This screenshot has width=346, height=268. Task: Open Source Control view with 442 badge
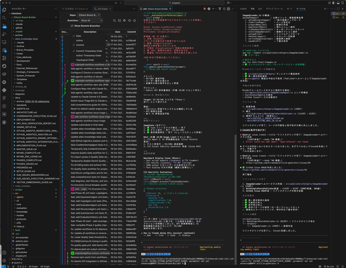[x=4, y=26]
